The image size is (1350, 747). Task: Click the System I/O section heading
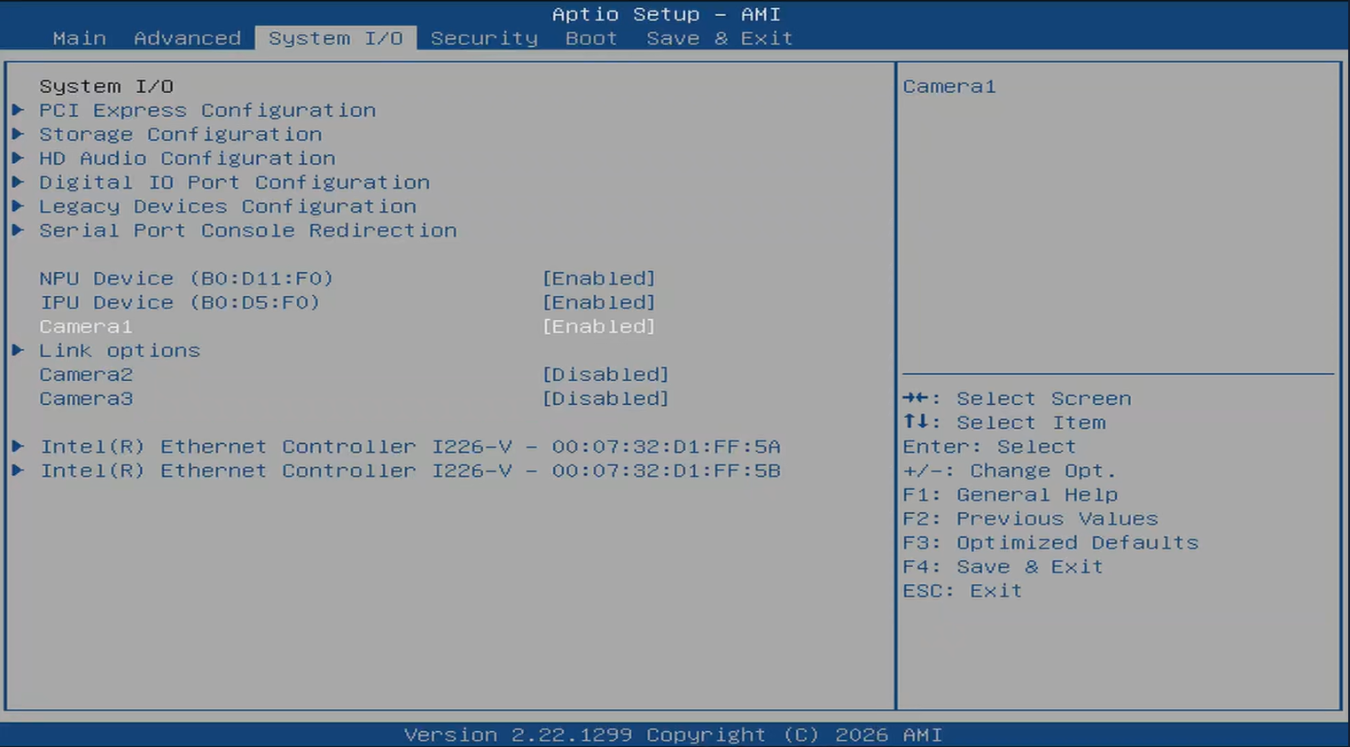[x=106, y=86]
